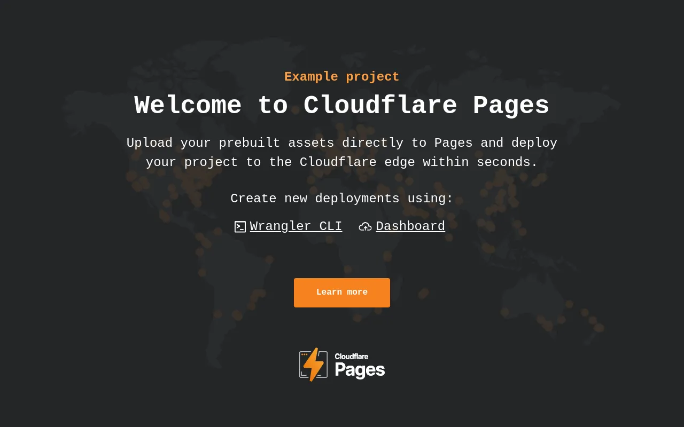
Task: Click the cloud upload icon beside Dashboard
Action: [365, 227]
